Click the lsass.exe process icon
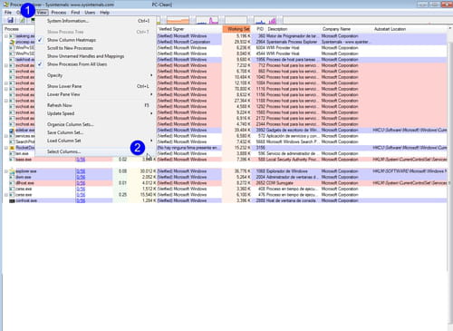453x331 pixels. pyautogui.click(x=12, y=160)
